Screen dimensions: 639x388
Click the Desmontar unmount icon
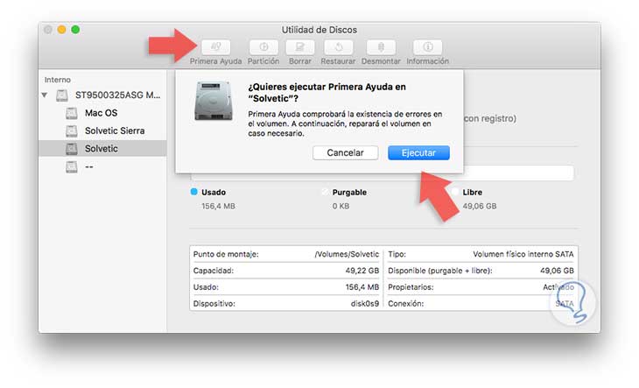point(381,47)
